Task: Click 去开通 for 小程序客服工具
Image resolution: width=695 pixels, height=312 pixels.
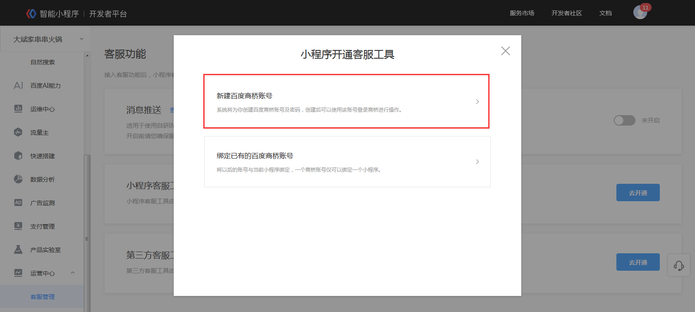Action: tap(638, 193)
